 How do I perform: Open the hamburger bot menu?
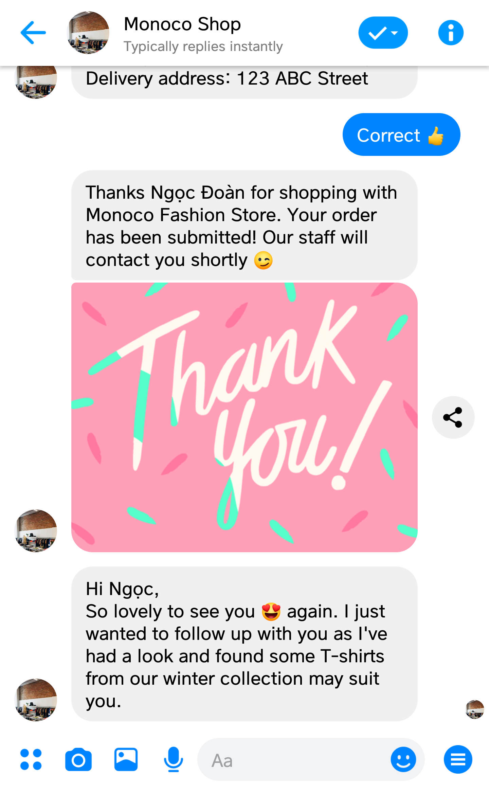click(458, 759)
